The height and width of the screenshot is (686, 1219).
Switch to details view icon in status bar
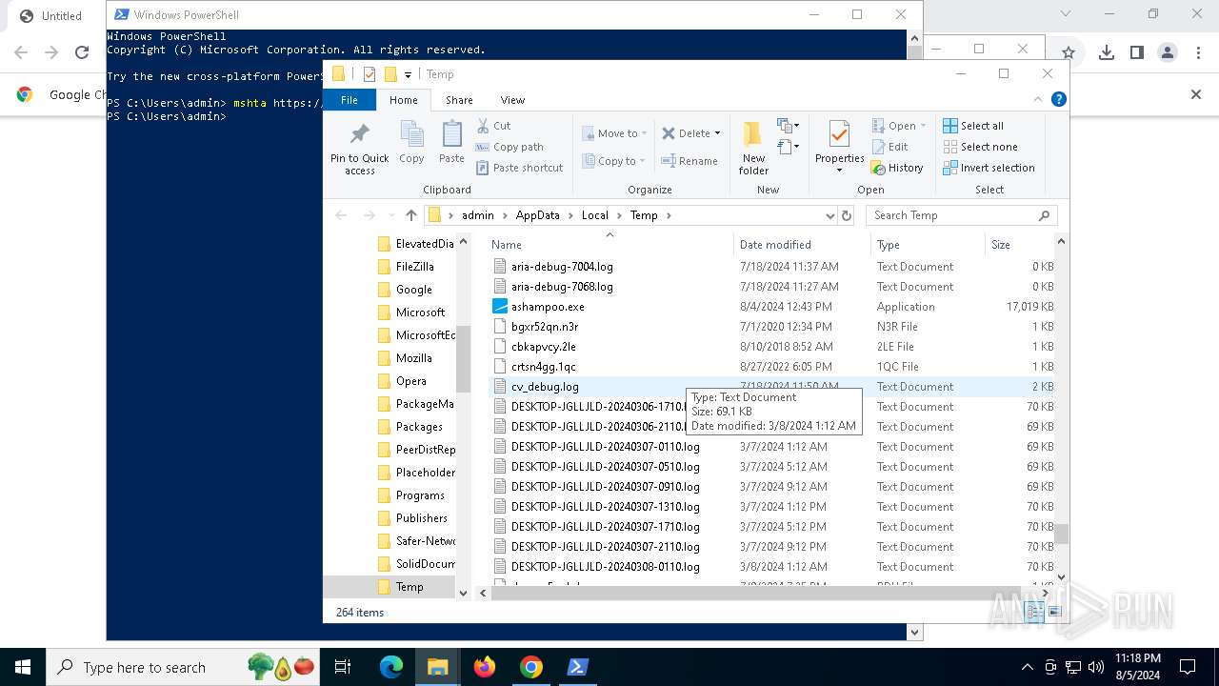(x=1034, y=613)
